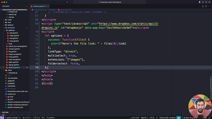212x119 pixels.
Task: Open new.gohtml in galleries
Action: [x=14, y=38]
